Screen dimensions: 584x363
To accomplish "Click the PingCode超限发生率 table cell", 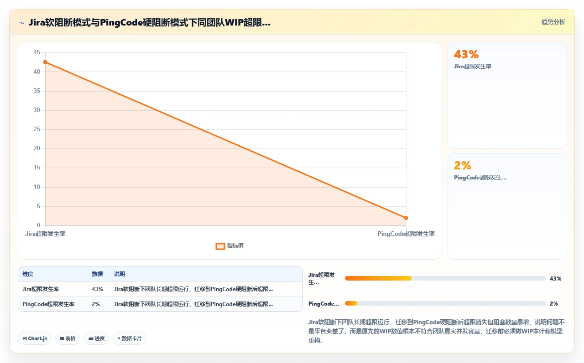I will click(48, 304).
